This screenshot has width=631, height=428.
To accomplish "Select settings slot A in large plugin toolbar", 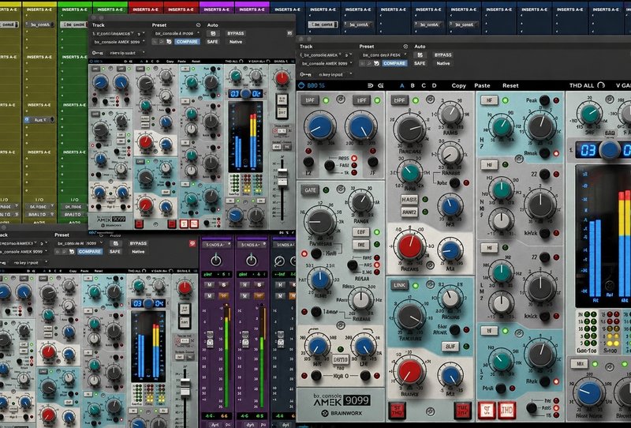I will coord(401,85).
